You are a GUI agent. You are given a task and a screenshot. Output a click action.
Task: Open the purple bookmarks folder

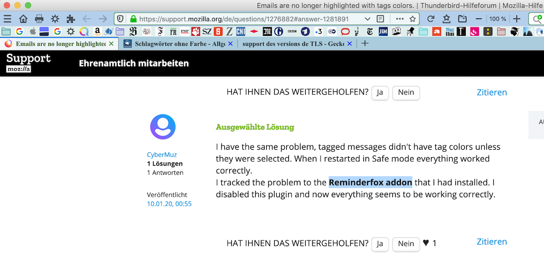pyautogui.click(x=120, y=32)
